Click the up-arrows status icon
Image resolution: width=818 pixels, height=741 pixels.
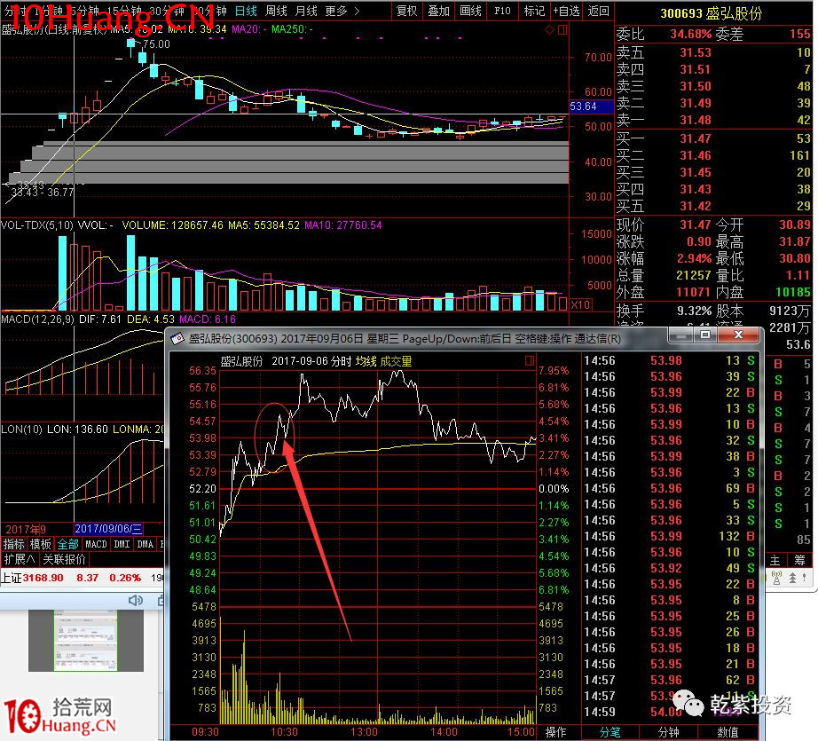(792, 578)
